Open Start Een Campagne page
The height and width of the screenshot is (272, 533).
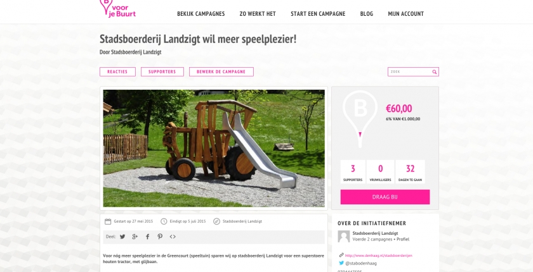pyautogui.click(x=318, y=14)
